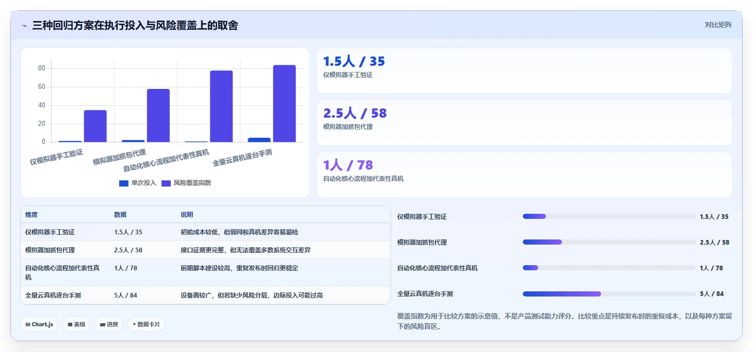Click the 表格 tag button
This screenshot has height=352, width=753.
click(x=76, y=324)
